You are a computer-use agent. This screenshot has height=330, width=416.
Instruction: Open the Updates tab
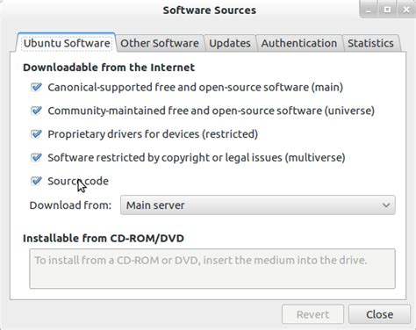[x=230, y=43]
